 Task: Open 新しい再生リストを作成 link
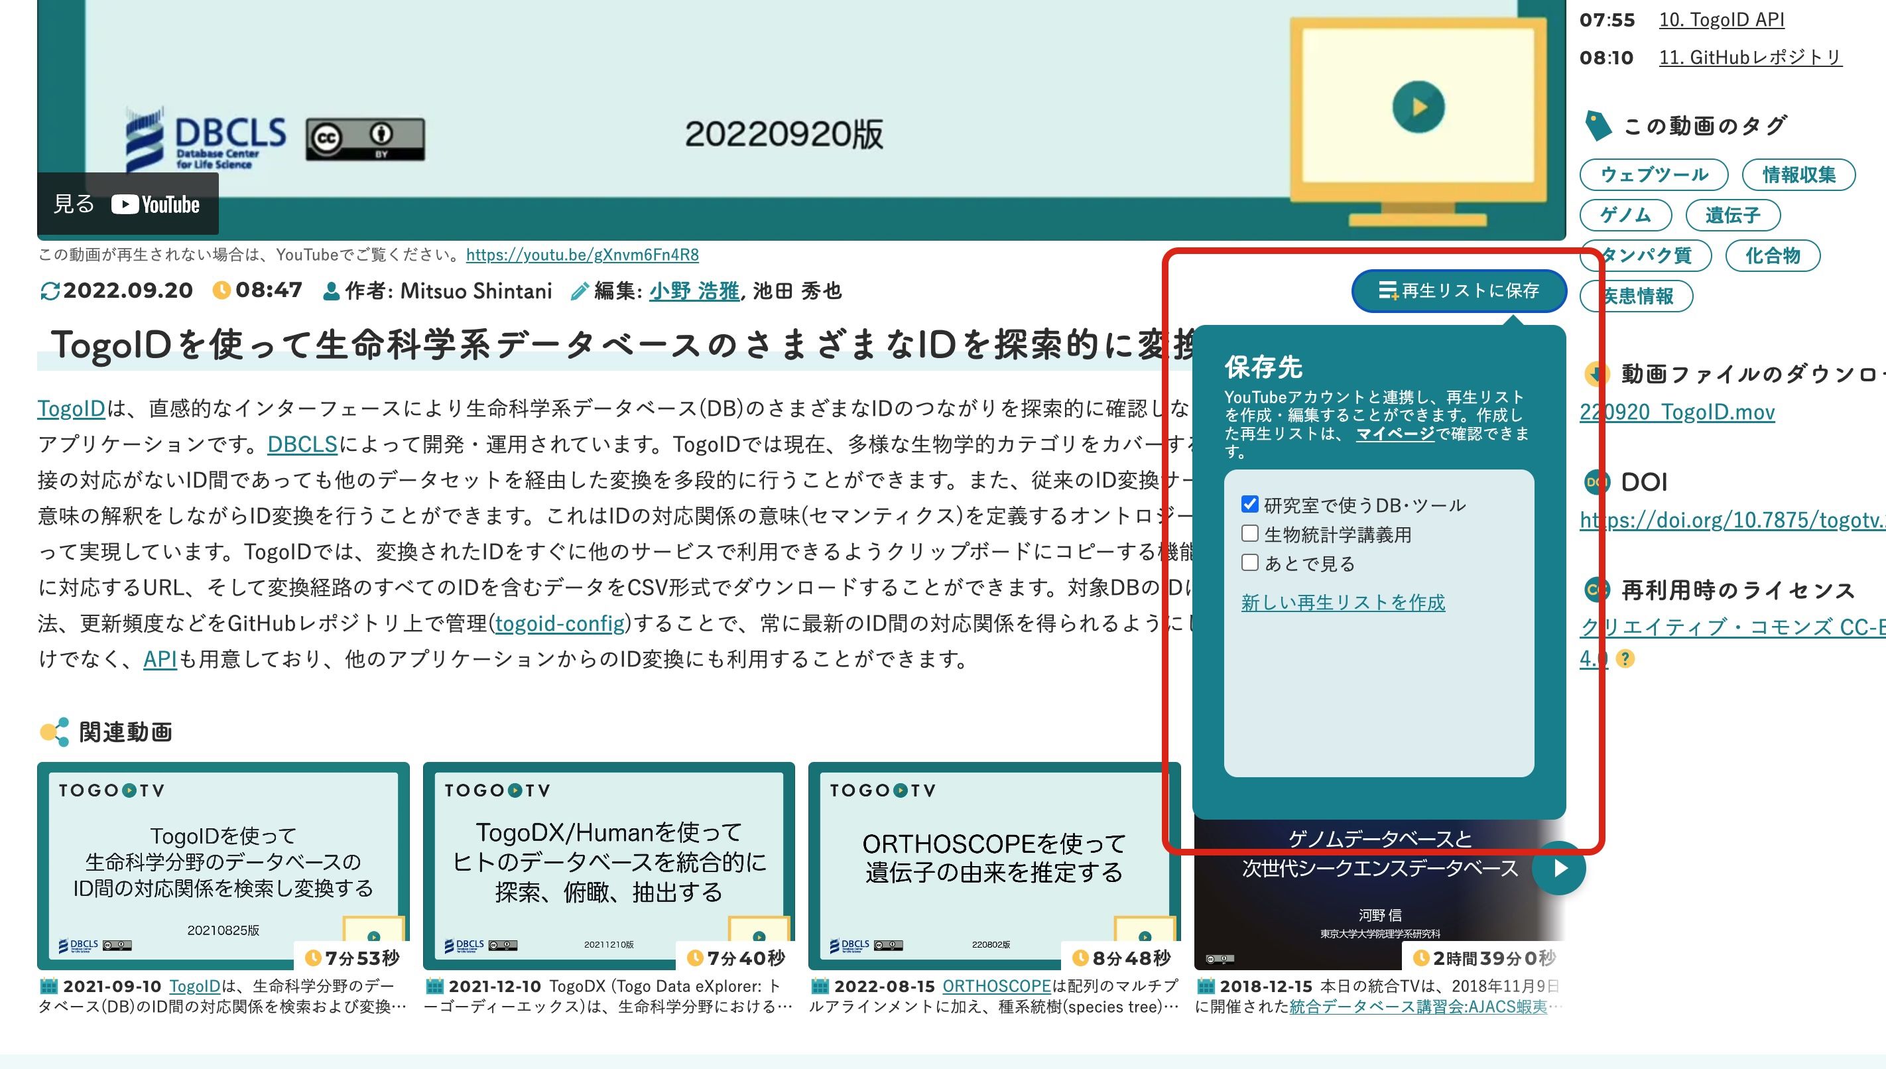coord(1343,603)
